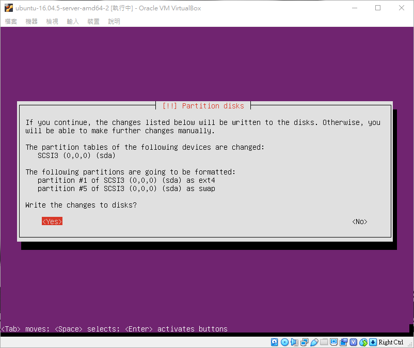The image size is (414, 348).
Task: Click the Tab/Space/Enter hint line
Action: pyautogui.click(x=114, y=329)
